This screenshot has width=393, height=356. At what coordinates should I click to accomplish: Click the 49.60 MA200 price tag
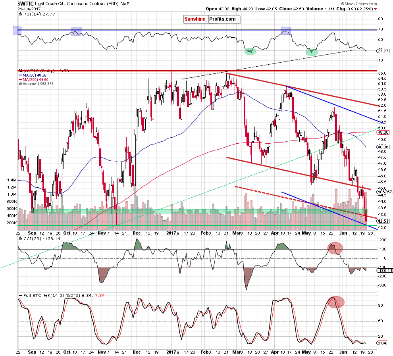[383, 132]
